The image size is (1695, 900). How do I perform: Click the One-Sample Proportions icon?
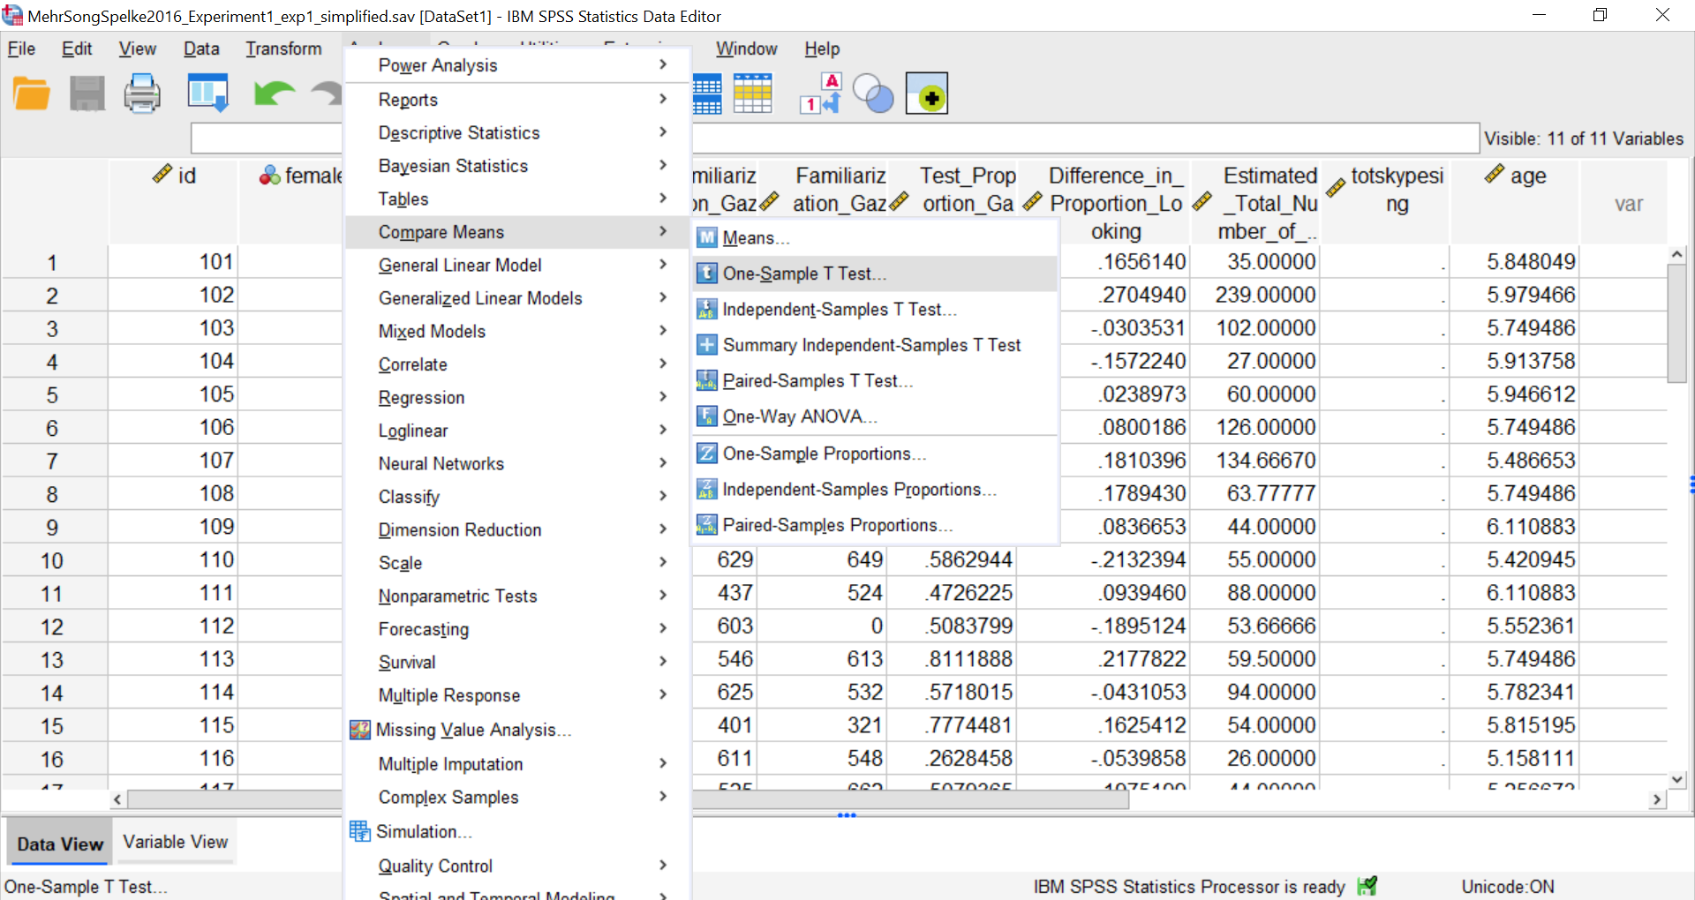(x=707, y=454)
